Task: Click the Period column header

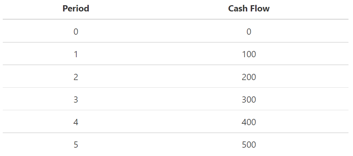Action: pyautogui.click(x=76, y=9)
